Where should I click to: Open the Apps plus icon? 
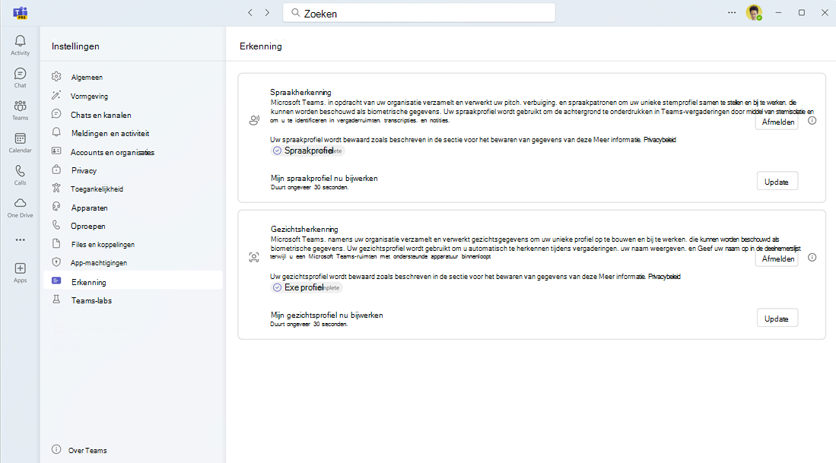click(21, 268)
